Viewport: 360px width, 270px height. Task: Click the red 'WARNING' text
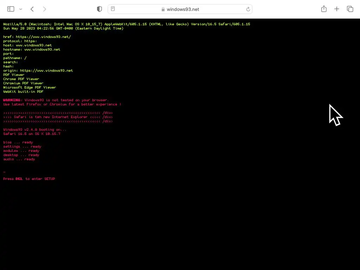click(x=12, y=100)
